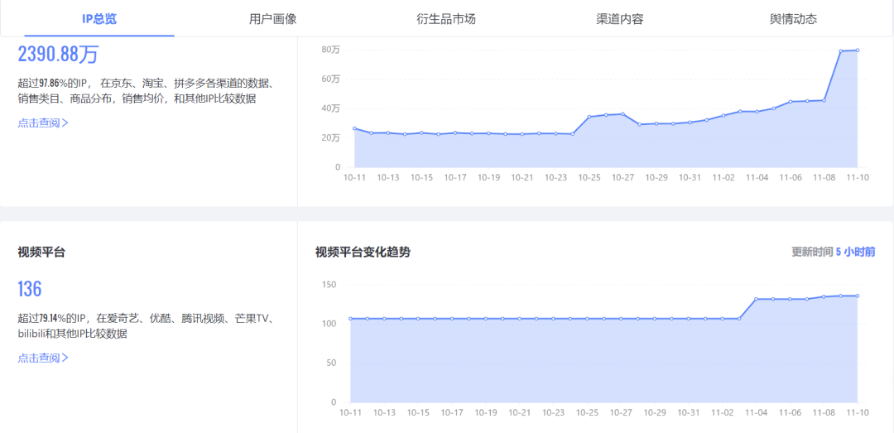Click 点击查阅 link under 视频平台
The height and width of the screenshot is (433, 894).
[x=43, y=358]
